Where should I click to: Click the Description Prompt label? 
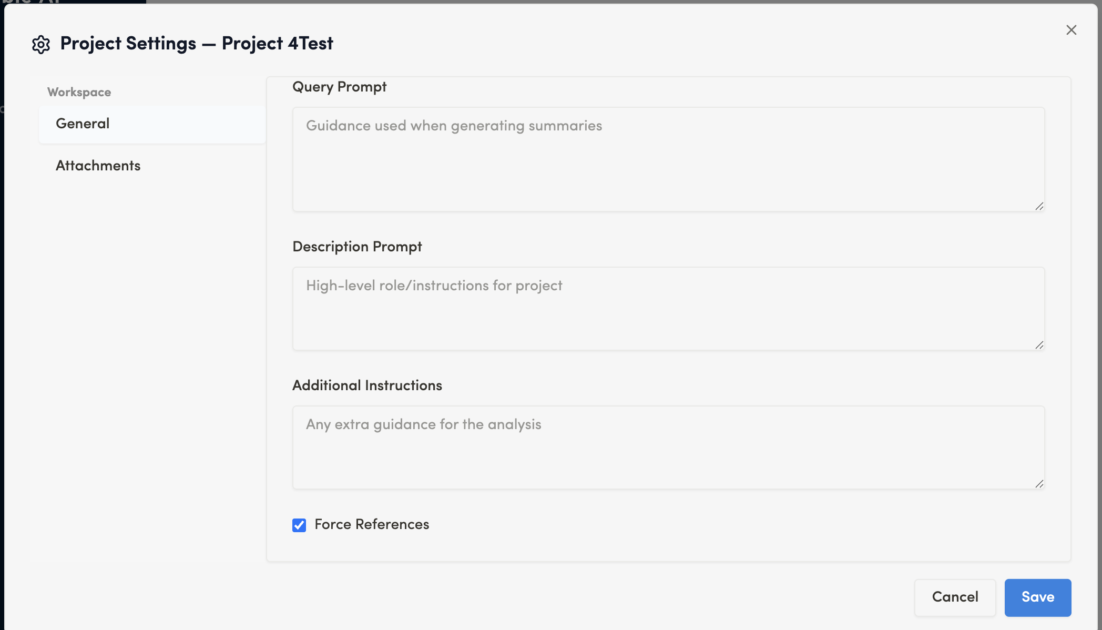point(357,247)
